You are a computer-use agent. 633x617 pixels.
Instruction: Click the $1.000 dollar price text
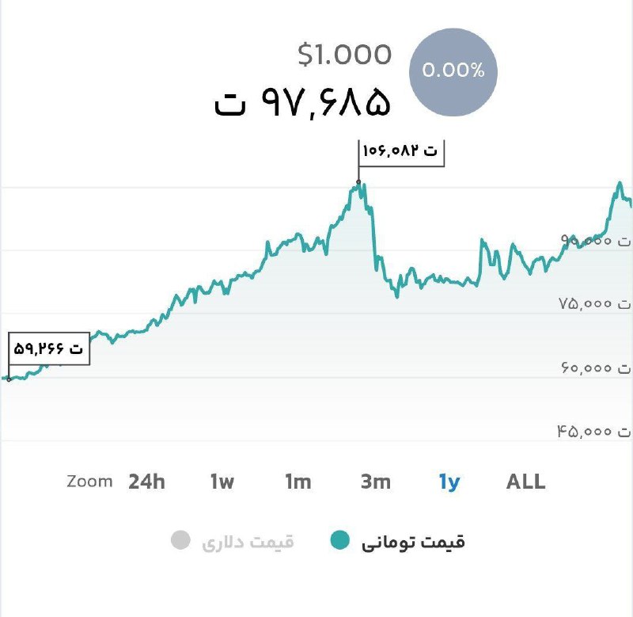[x=344, y=55]
